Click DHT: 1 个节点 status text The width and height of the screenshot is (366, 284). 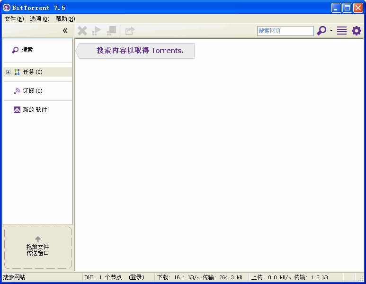103,277
